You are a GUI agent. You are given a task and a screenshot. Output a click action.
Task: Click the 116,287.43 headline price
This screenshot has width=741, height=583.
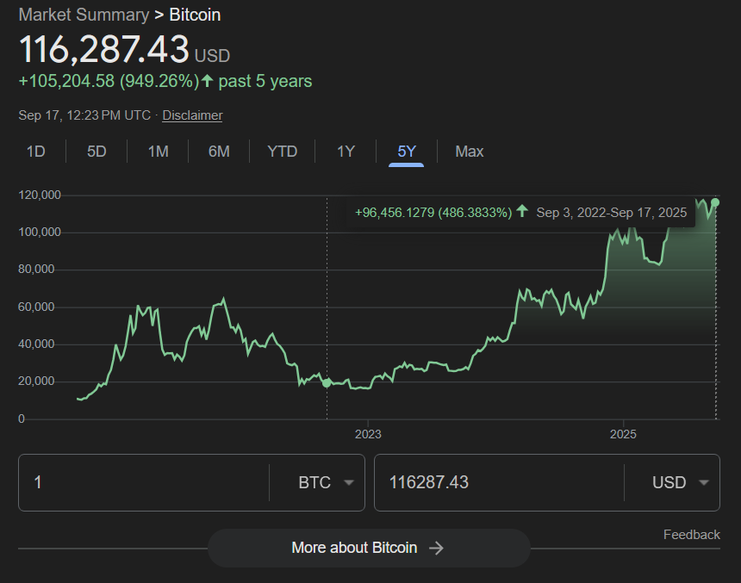pyautogui.click(x=104, y=49)
